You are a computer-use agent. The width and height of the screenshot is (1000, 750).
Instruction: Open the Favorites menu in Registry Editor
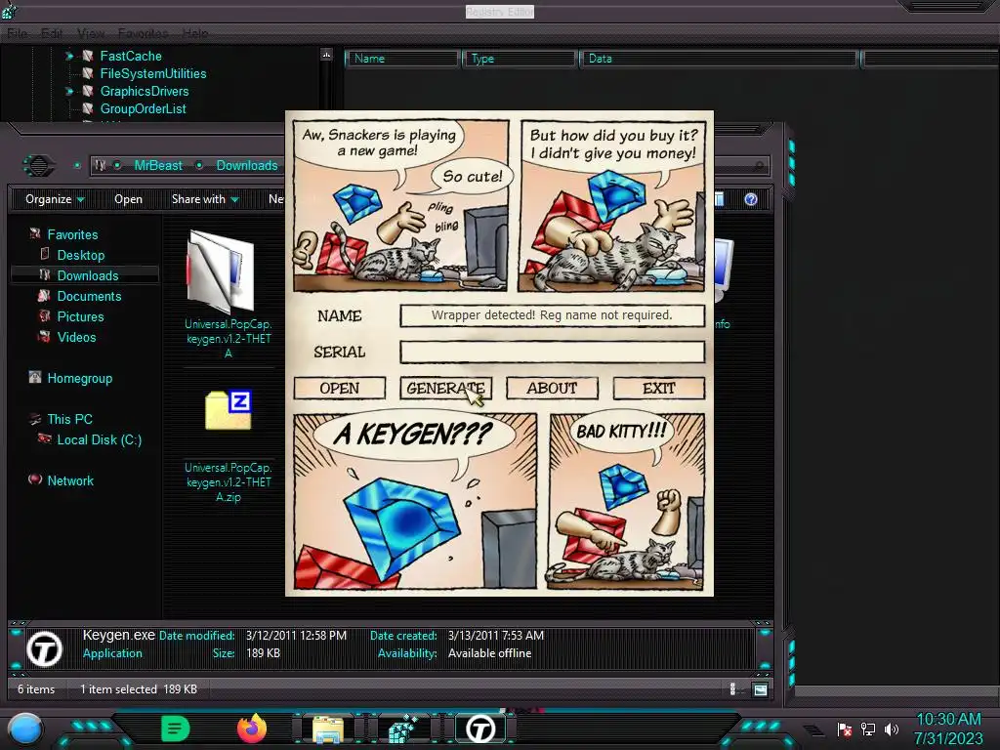(x=143, y=33)
